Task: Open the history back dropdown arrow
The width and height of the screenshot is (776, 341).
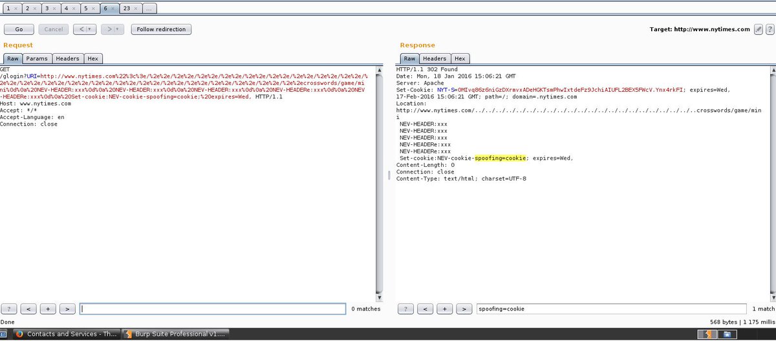Action: coord(89,29)
